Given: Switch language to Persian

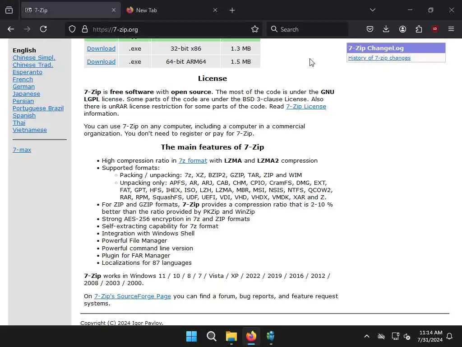Looking at the screenshot, I should [23, 101].
